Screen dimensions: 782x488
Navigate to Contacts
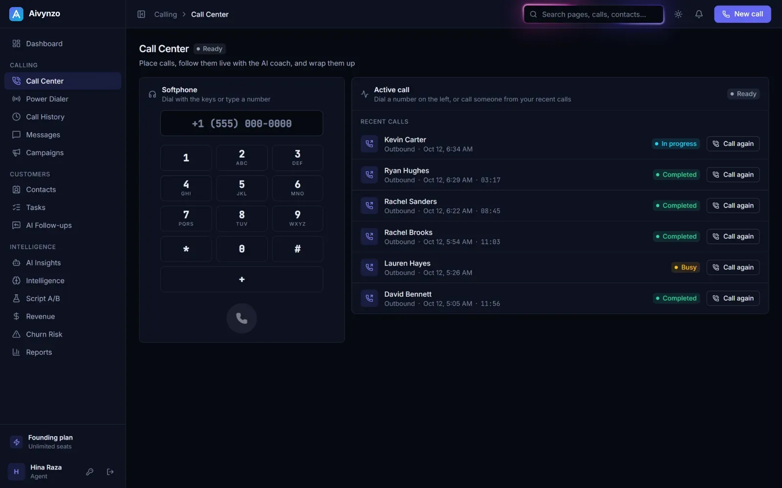click(x=63, y=189)
